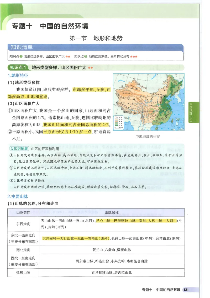Click the 知识点❷ numbered circle icon
The width and height of the screenshot is (210, 298).
coord(85,56)
